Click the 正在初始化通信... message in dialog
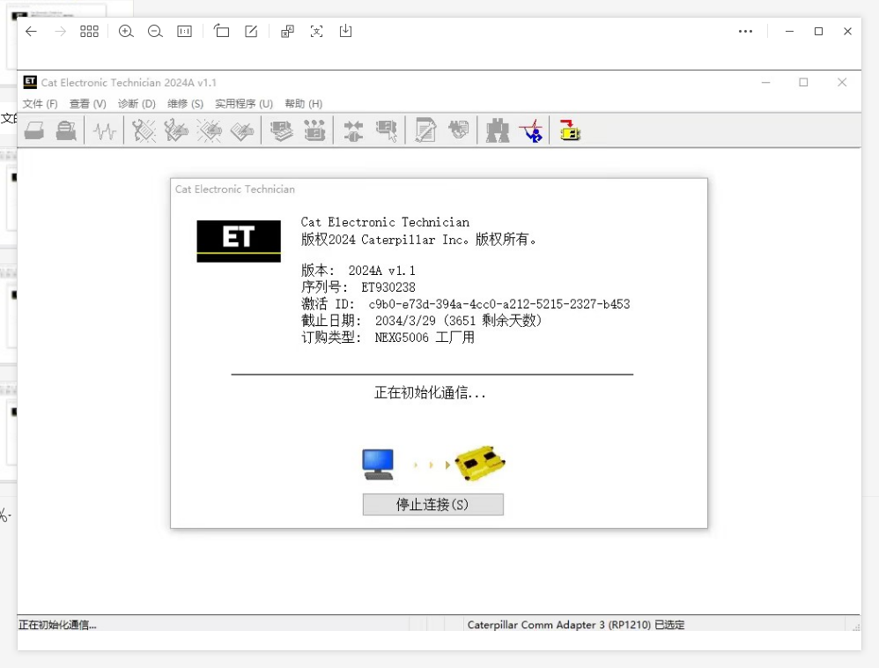This screenshot has width=879, height=668. point(430,393)
